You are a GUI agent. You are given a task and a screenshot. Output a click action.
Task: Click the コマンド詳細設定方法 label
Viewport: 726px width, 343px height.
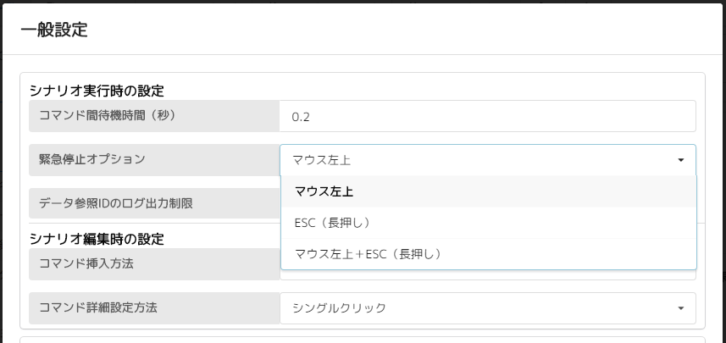[x=98, y=307]
